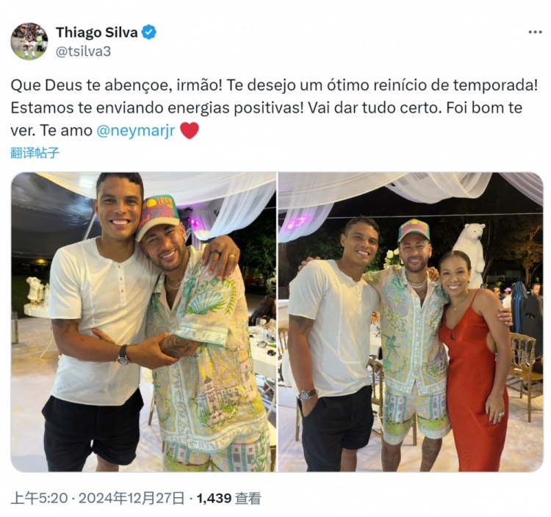Click the date 2024年12月27日
The width and height of the screenshot is (551, 517).
pos(132,498)
